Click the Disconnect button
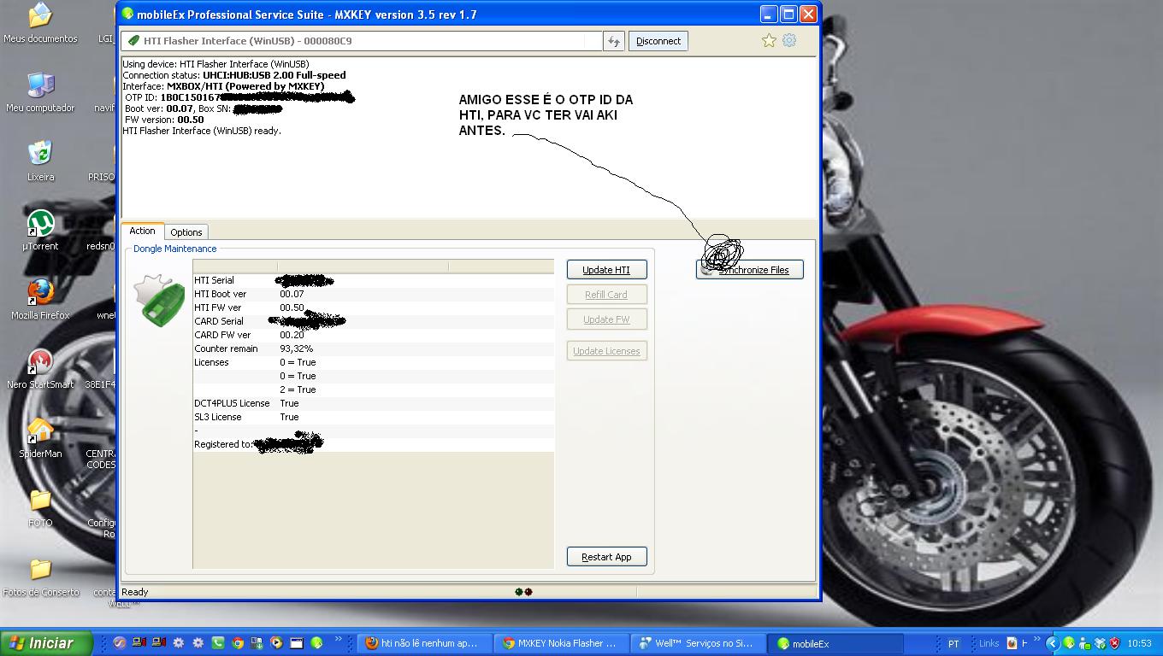 click(658, 41)
